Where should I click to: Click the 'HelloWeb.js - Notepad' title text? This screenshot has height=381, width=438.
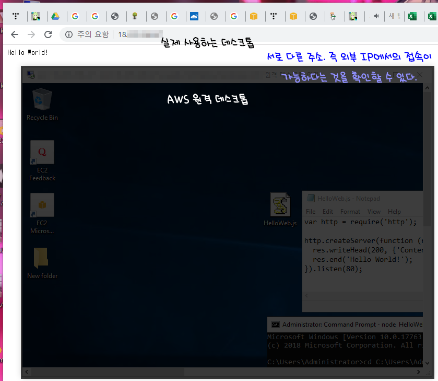coord(349,198)
